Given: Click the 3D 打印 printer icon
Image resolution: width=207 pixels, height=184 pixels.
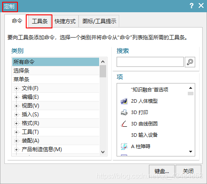Looking at the screenshot, I should [x=124, y=112].
